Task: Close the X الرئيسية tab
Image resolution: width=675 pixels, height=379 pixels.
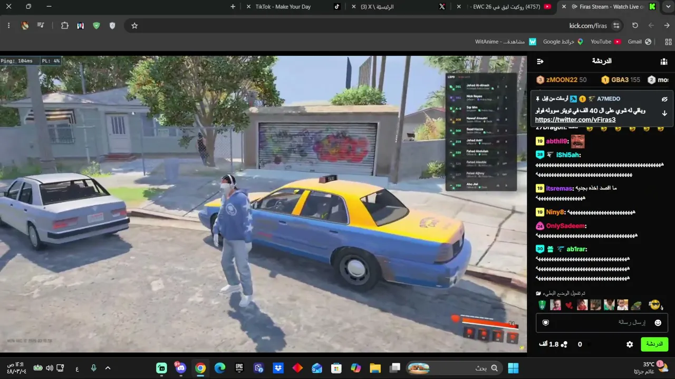Action: pos(353,7)
